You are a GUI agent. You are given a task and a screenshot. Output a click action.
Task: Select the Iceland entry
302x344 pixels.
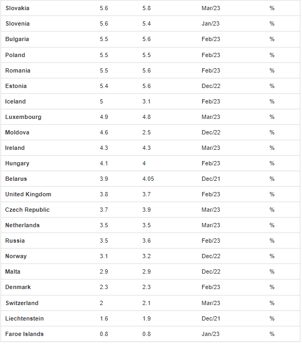click(x=15, y=101)
